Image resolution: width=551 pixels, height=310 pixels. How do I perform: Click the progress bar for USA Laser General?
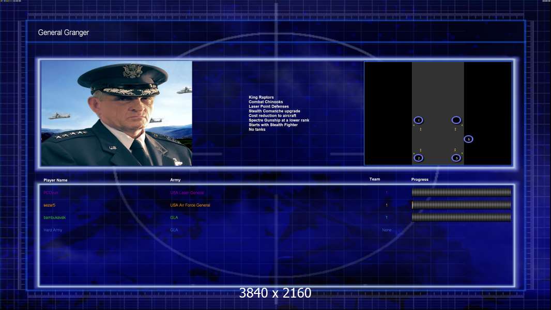point(462,192)
